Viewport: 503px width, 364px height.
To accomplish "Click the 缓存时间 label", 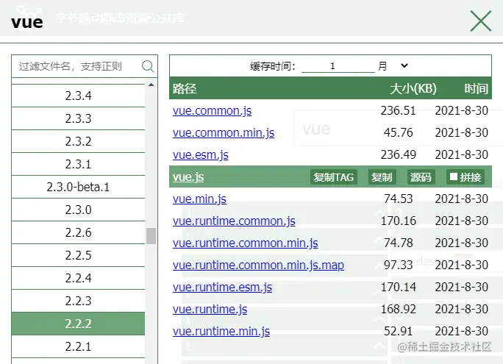I will point(273,66).
